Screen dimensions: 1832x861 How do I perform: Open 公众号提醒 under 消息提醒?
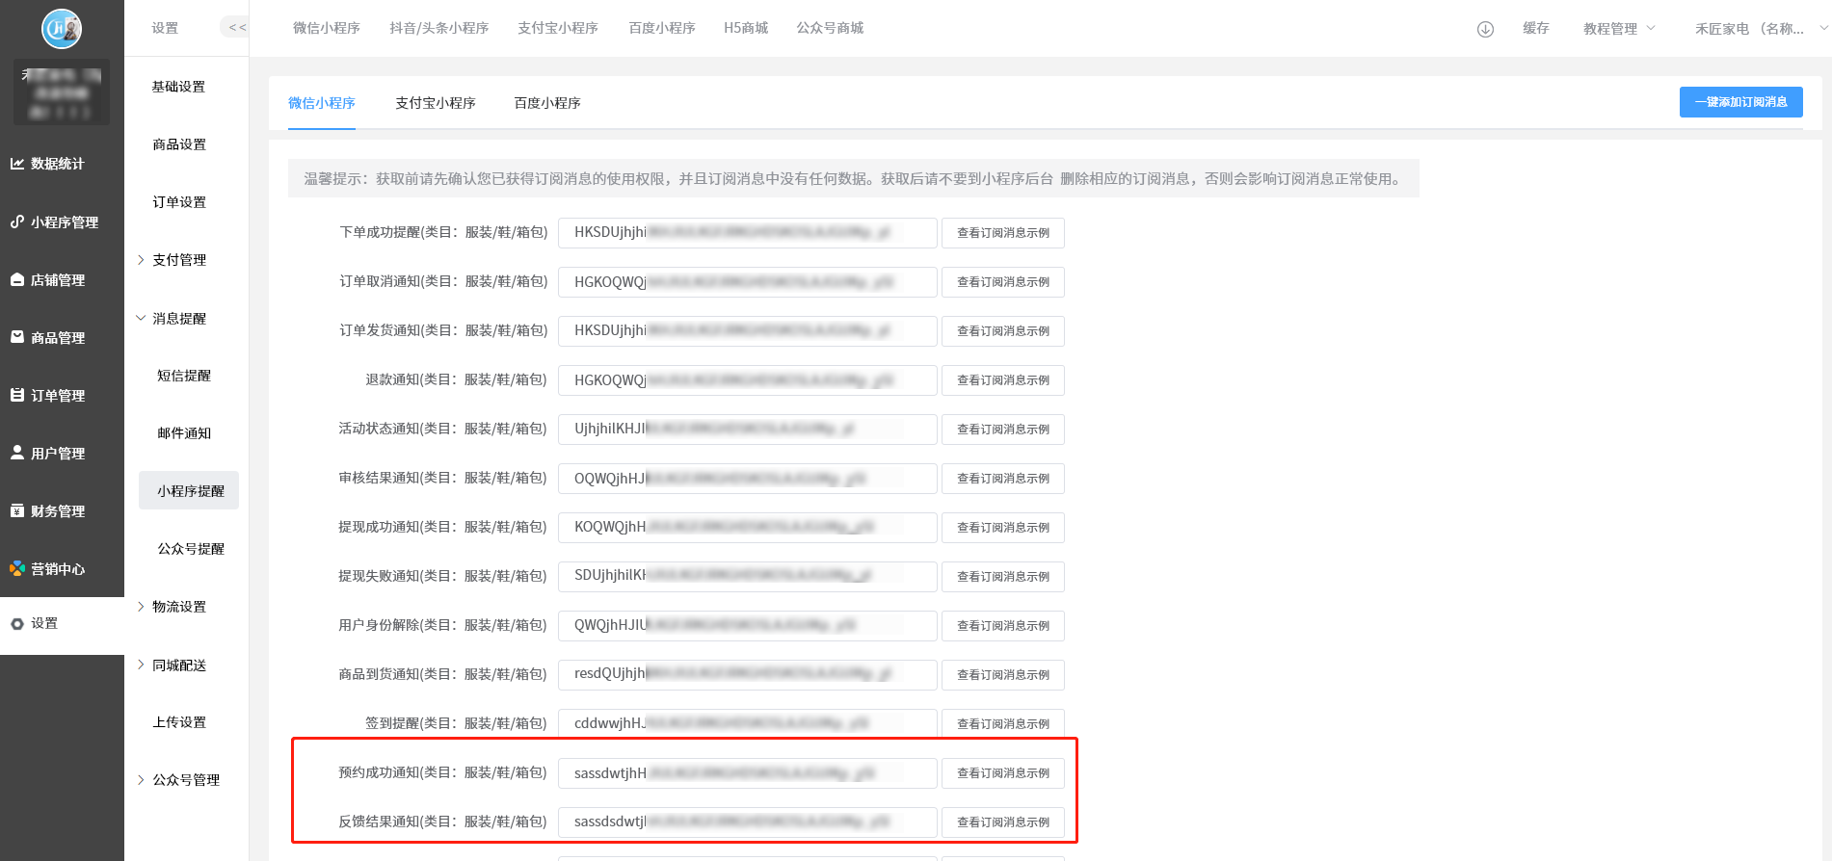(x=191, y=549)
